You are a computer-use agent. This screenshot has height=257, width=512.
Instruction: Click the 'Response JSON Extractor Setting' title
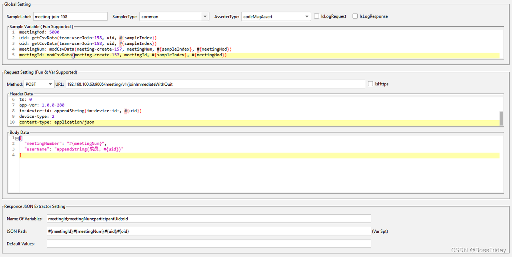point(35,206)
